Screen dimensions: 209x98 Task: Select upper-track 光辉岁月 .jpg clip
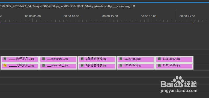click(20, 60)
